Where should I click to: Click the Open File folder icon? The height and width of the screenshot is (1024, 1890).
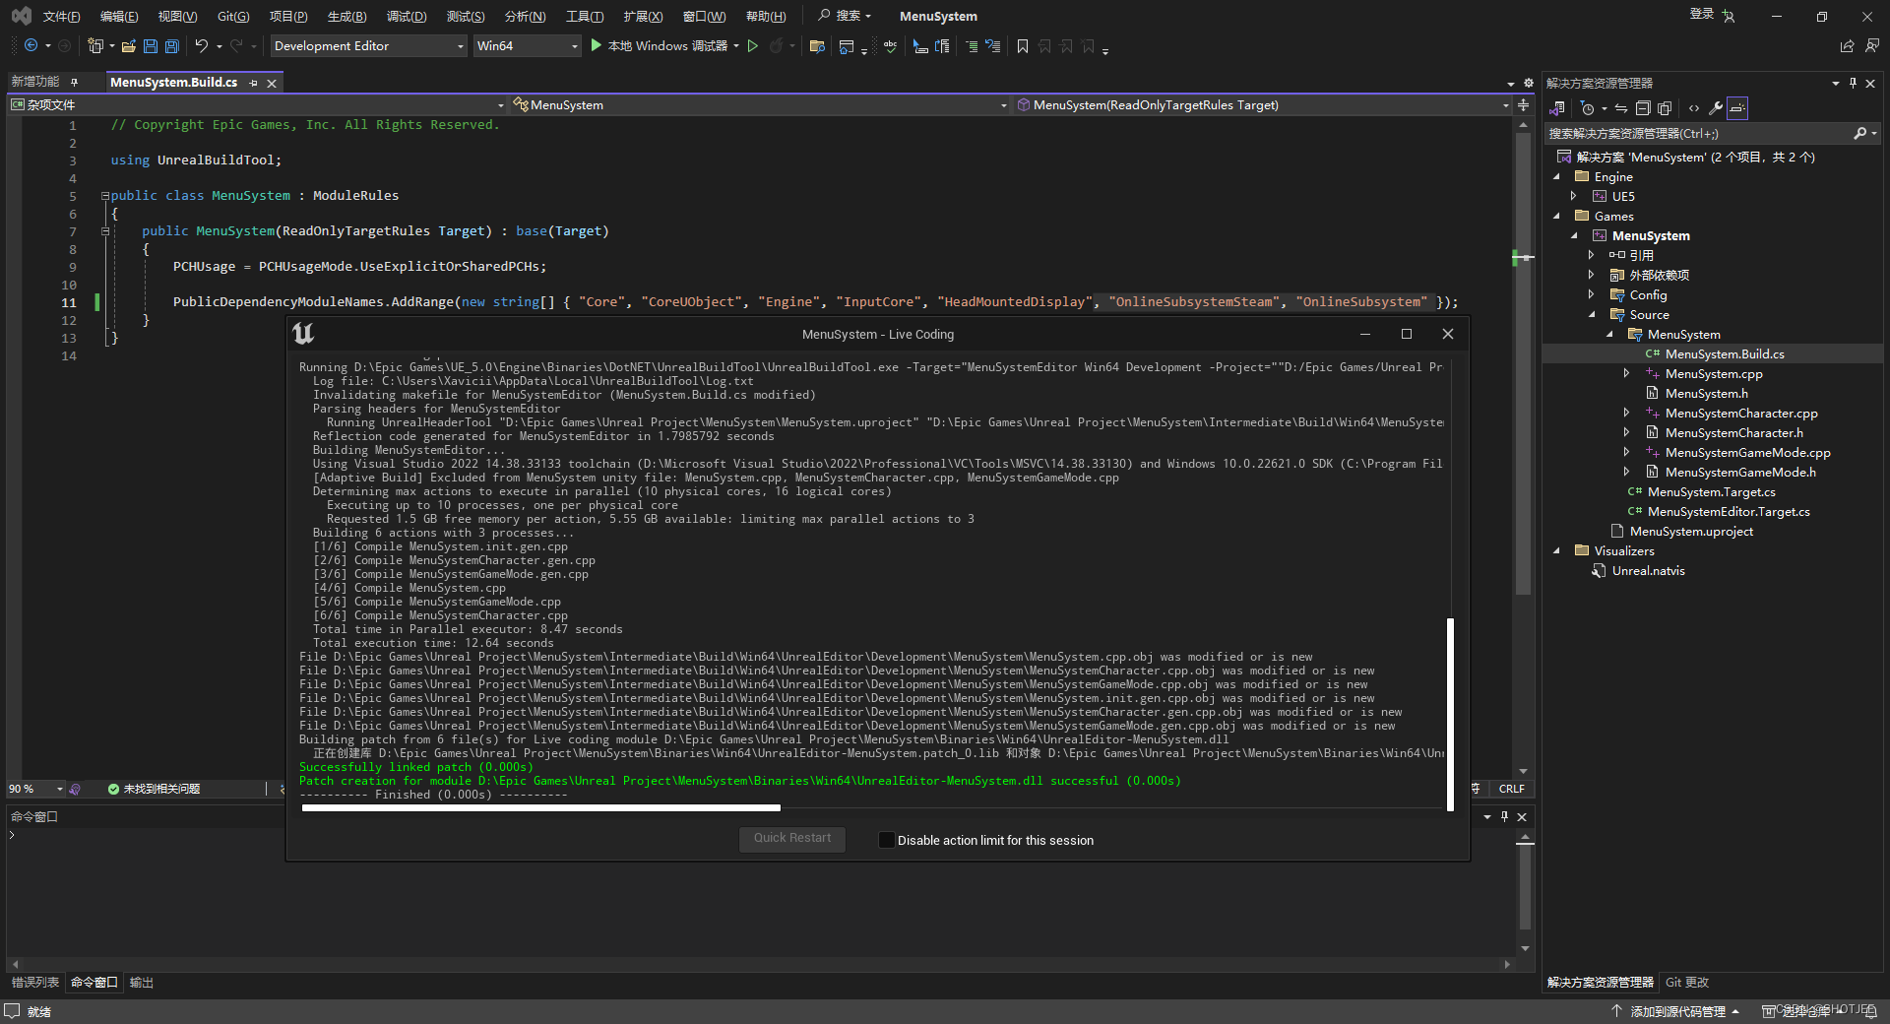click(129, 46)
